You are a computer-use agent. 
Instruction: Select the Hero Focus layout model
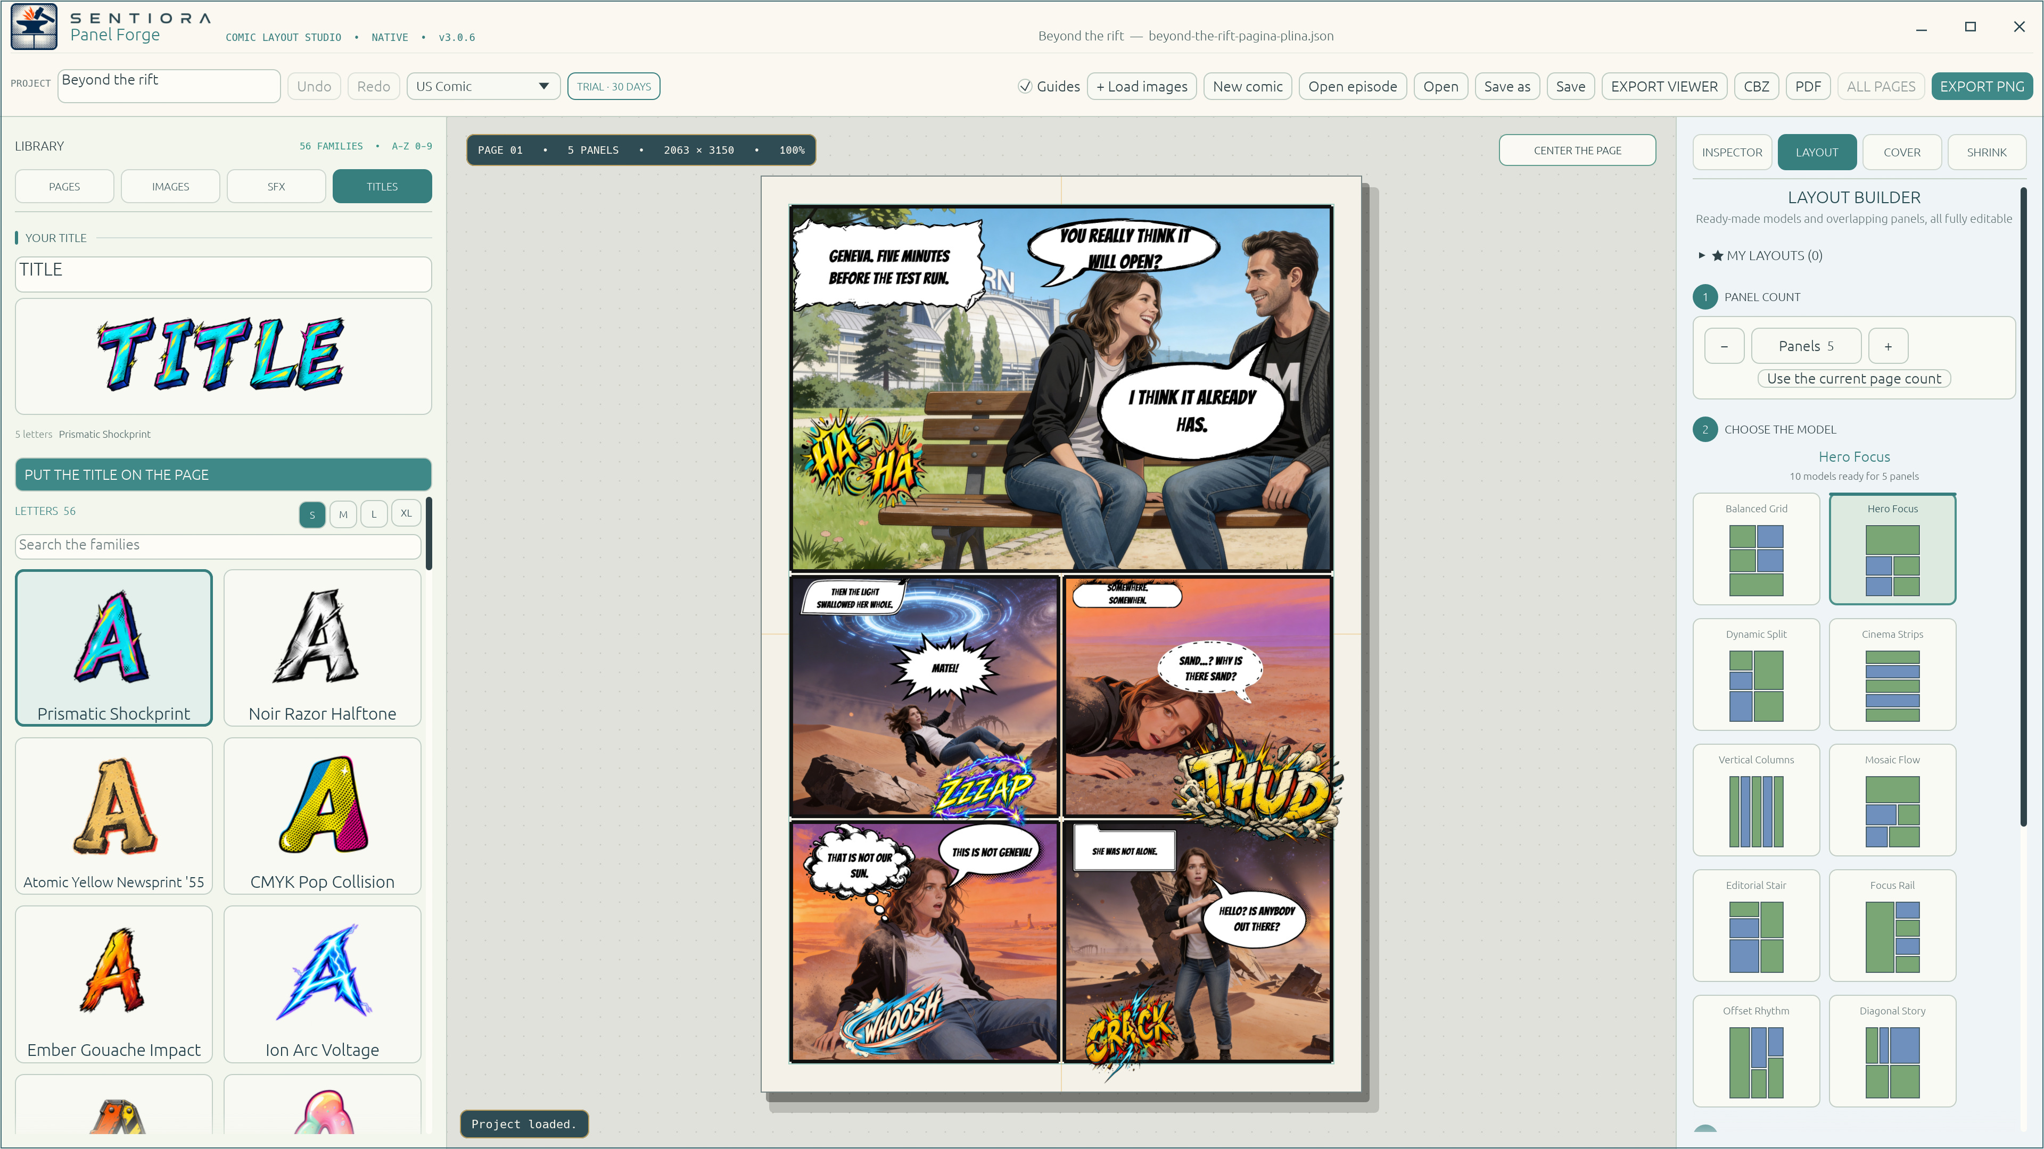(1892, 549)
